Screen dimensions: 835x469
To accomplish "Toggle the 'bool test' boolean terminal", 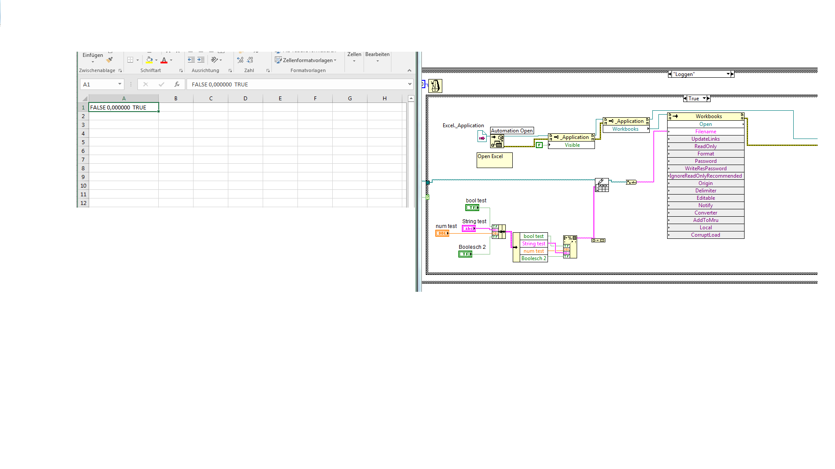I will [x=472, y=208].
